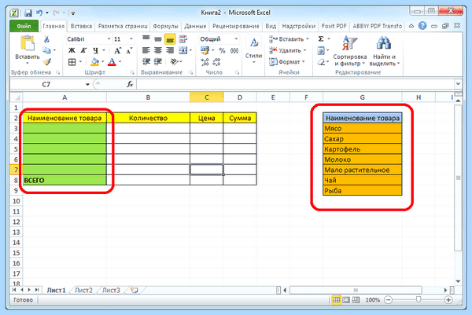Image resolution: width=472 pixels, height=315 pixels.
Task: Click accounting number format icon
Action: pyautogui.click(x=205, y=50)
